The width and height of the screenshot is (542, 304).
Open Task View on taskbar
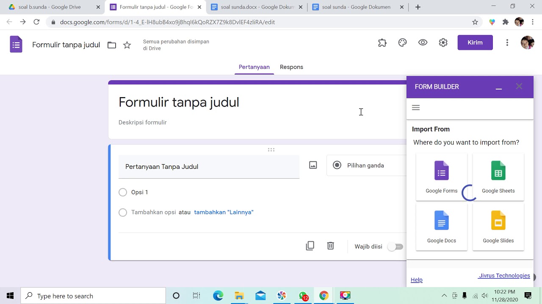[x=196, y=296]
